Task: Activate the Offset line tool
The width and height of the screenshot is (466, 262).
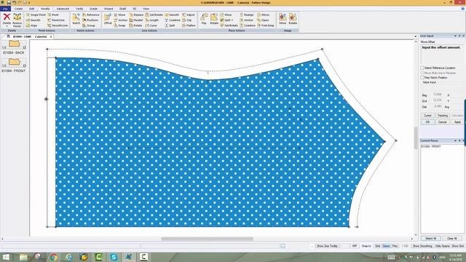Action: 108,19
